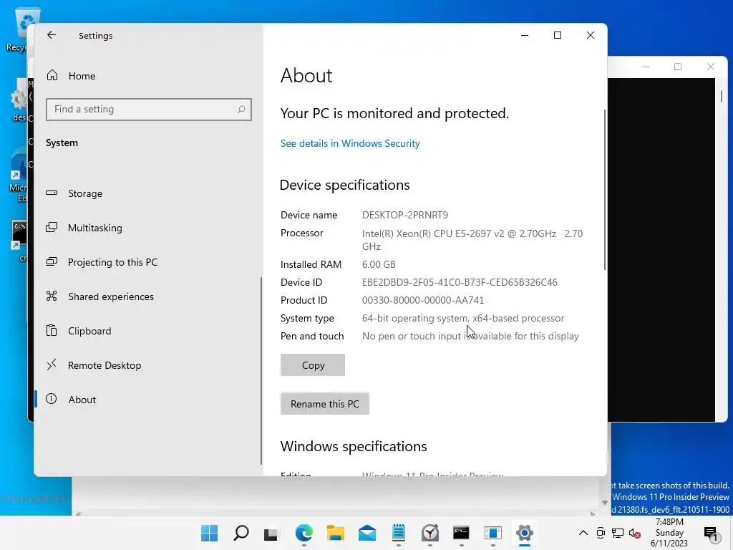Screen dimensions: 733x550
Task: Select the Product ID value 00330-80000-00000-AA741
Action: pos(423,300)
